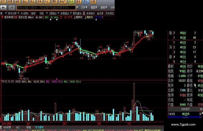Open the 历史回忆 history replay item
Screen dimensions: 203x131
coord(110,13)
